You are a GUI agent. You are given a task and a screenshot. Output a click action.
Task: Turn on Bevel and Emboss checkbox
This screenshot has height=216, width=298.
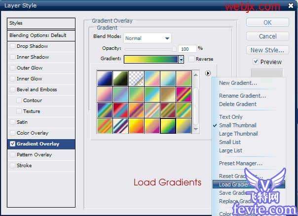tap(12, 89)
